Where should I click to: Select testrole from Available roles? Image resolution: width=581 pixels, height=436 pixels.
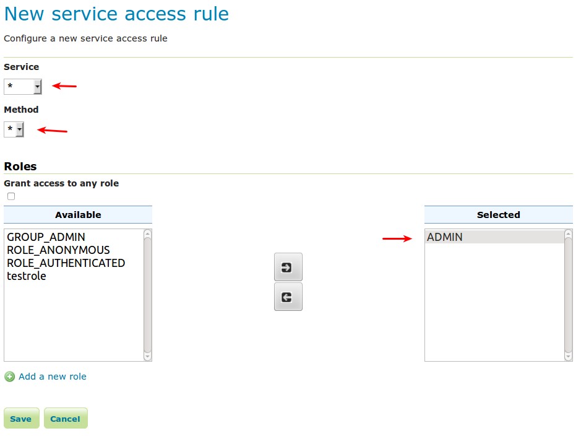pyautogui.click(x=26, y=276)
